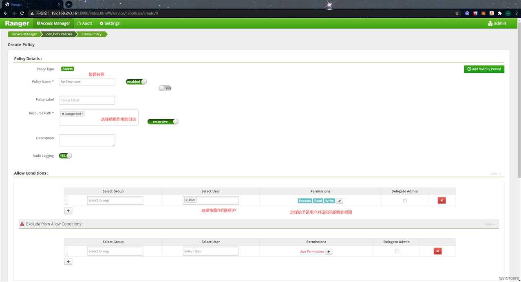Click the Add Permissions link
The height and width of the screenshot is (282, 521).
coord(312,251)
